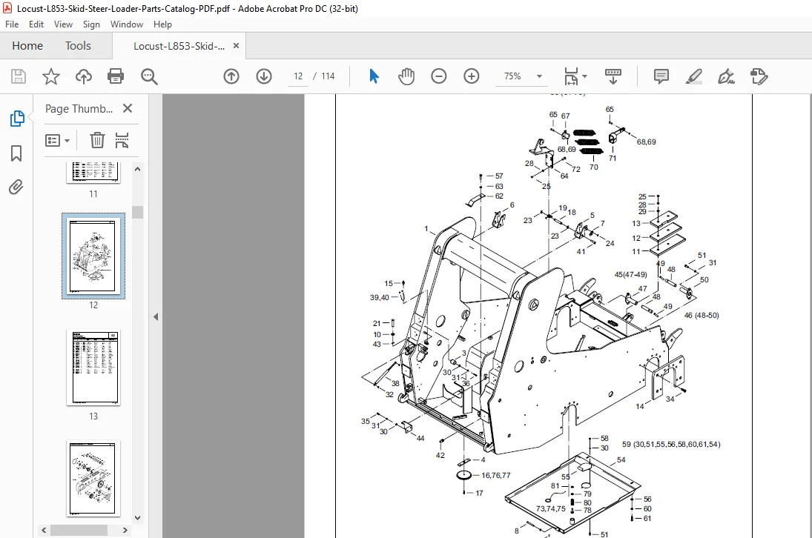Viewport: 812px width, 538px height.
Task: Click the thumbnails horizontal scrollbar handle
Action: coord(79,531)
